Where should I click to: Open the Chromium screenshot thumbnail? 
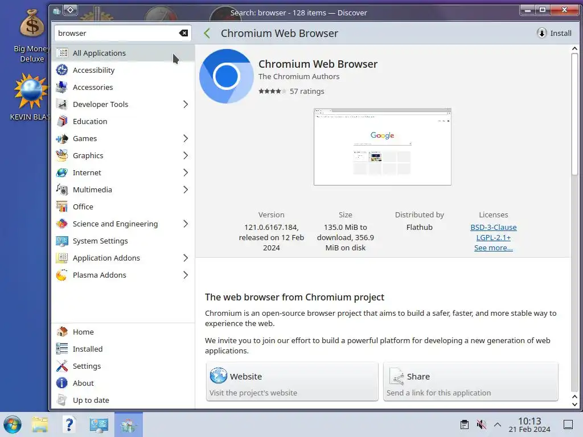click(x=382, y=147)
